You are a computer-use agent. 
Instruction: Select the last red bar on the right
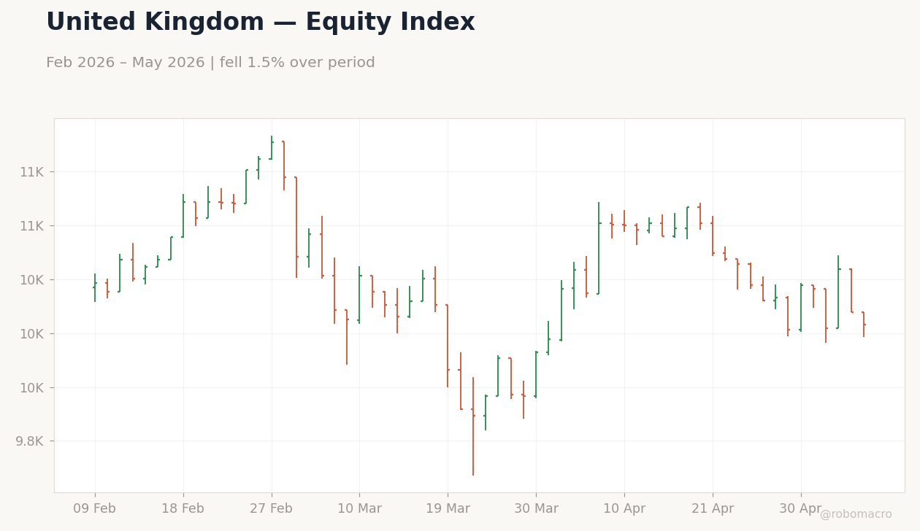(x=864, y=324)
